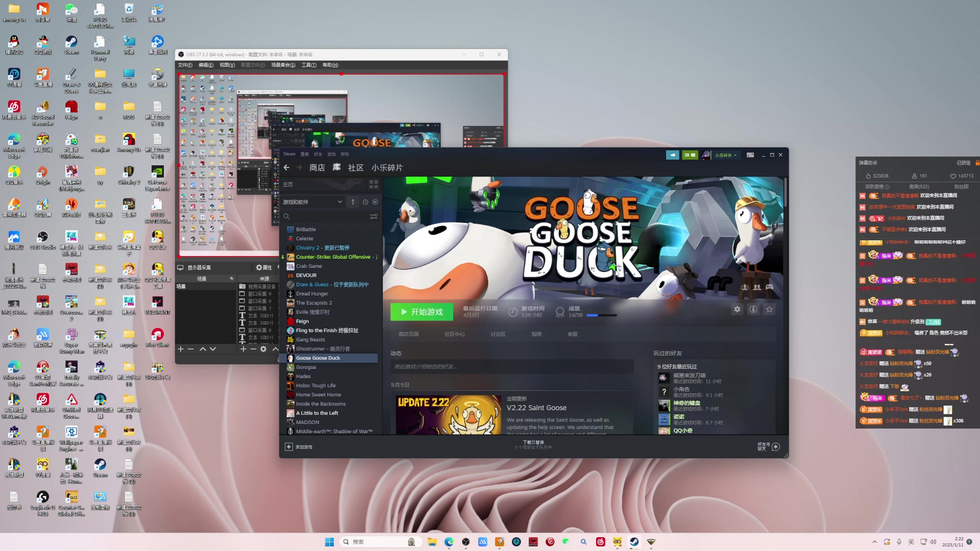Show Goose Goose Duck game info
The height and width of the screenshot is (551, 980).
(x=753, y=309)
